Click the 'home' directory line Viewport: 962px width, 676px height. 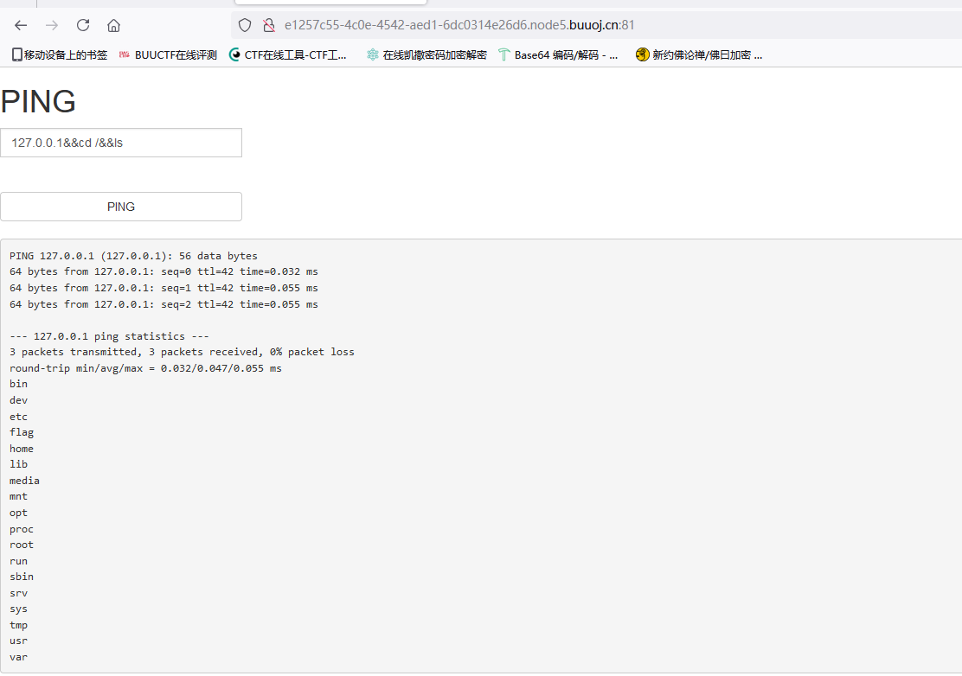[22, 449]
